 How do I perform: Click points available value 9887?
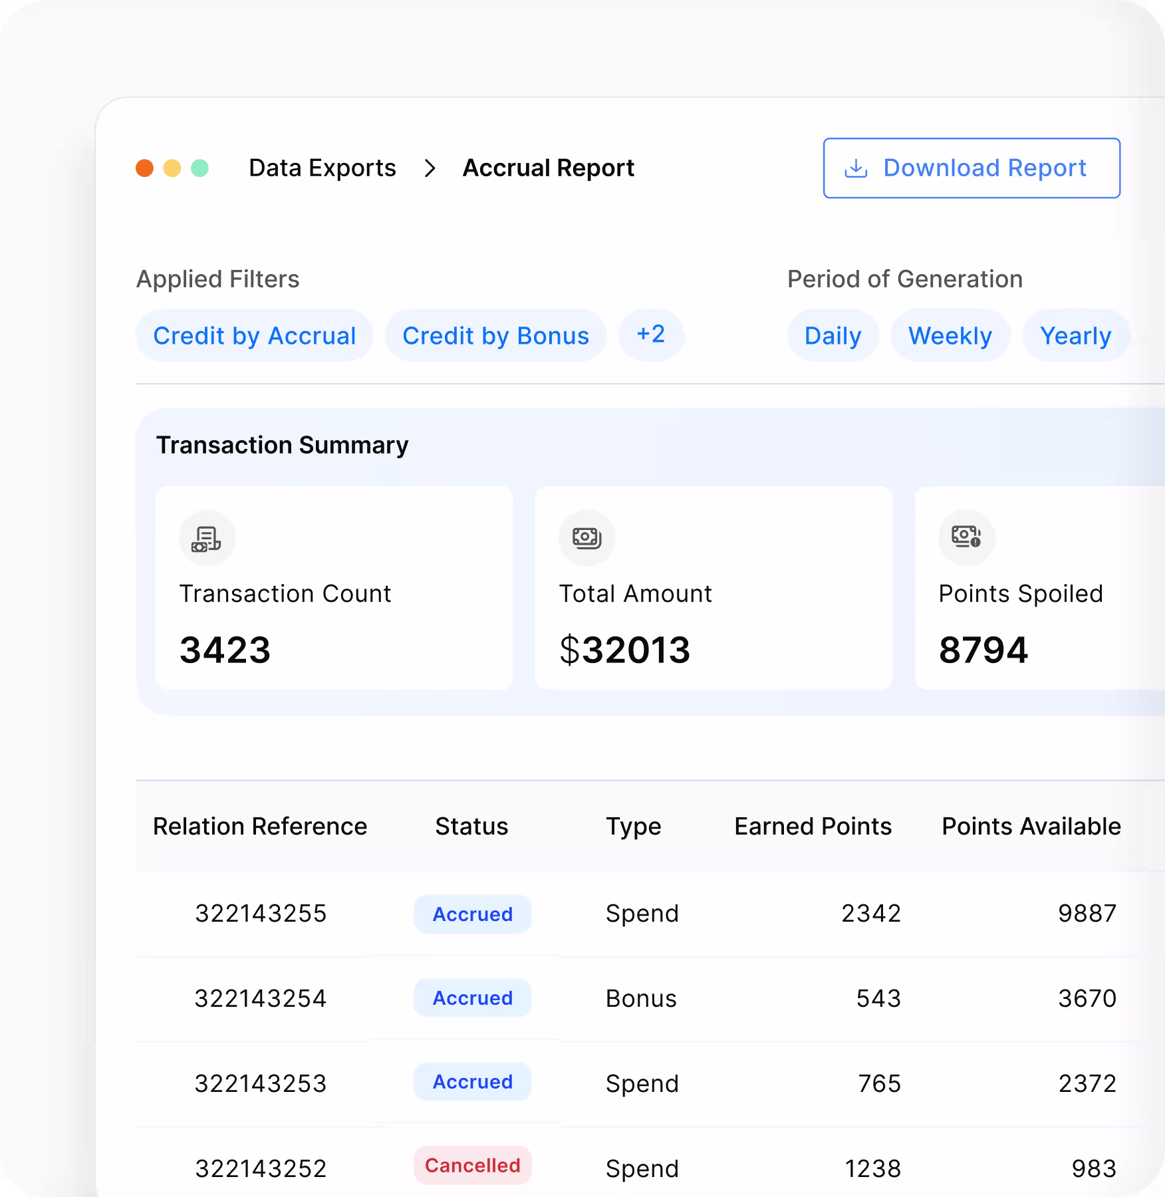tap(1087, 914)
